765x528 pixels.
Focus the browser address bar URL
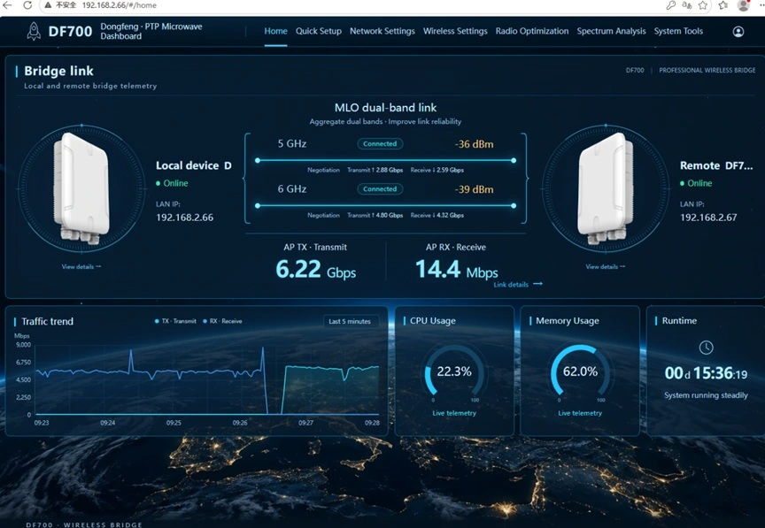pyautogui.click(x=119, y=5)
